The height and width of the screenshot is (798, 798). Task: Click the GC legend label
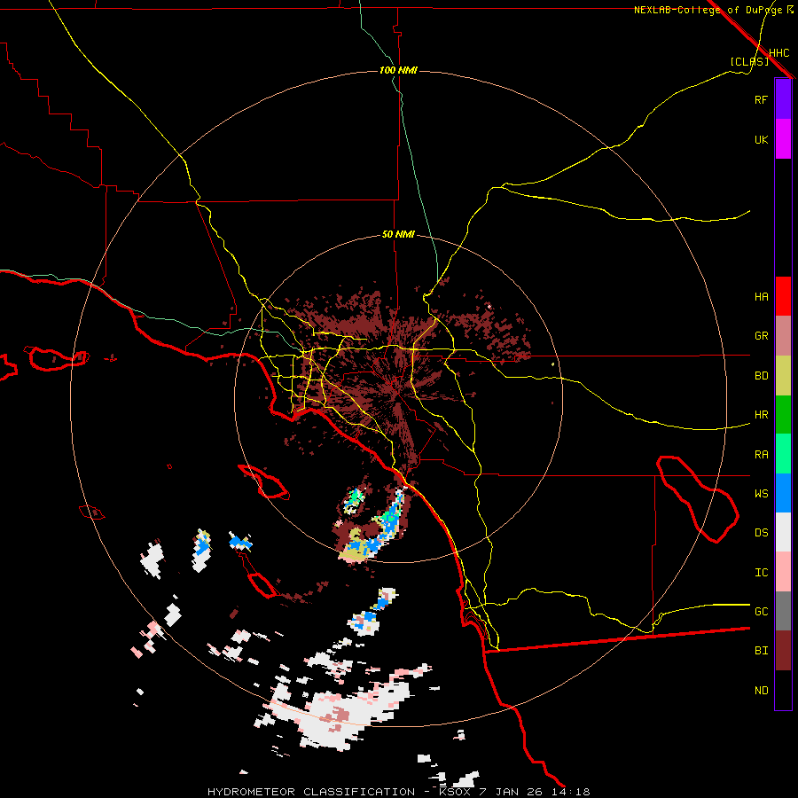[761, 612]
